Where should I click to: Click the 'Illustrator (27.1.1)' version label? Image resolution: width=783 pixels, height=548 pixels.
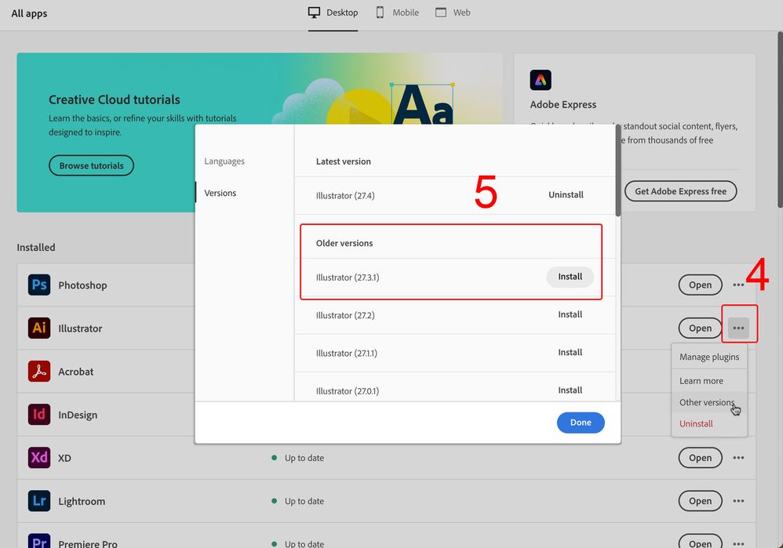click(x=347, y=354)
